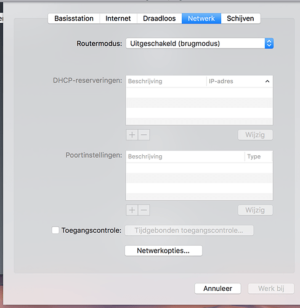Image resolution: width=300 pixels, height=308 pixels.
Task: Remove DHCP reservation with minus icon
Action: [144, 135]
